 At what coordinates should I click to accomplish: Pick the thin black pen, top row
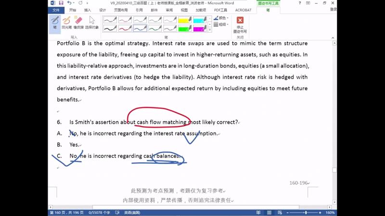(x=110, y=20)
